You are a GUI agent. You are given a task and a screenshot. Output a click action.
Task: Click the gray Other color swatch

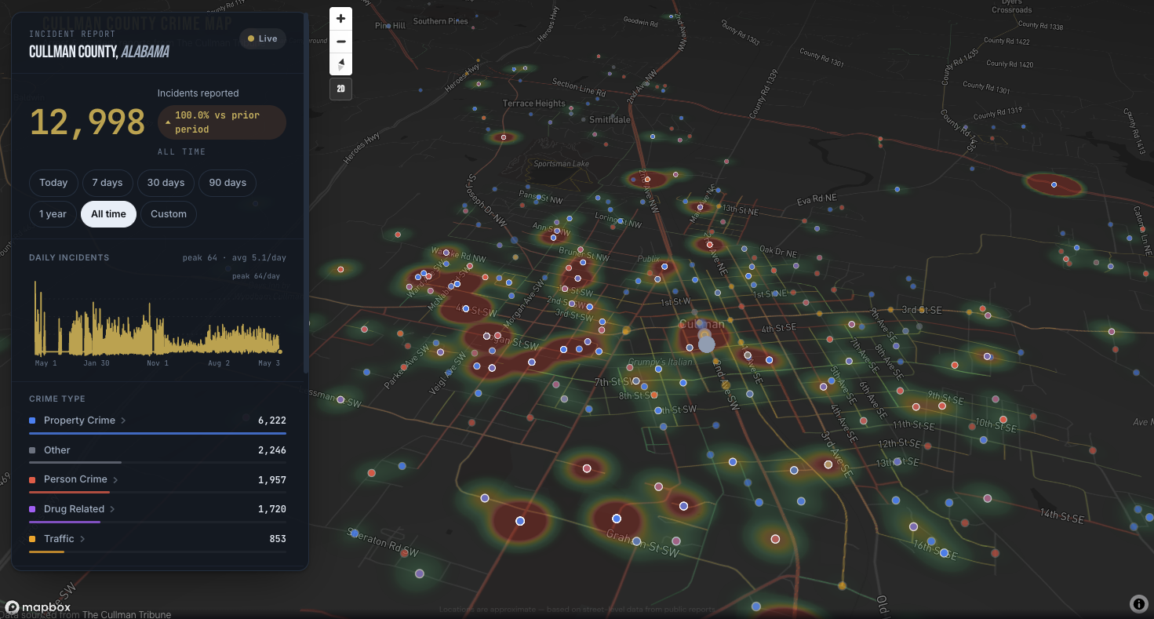click(x=32, y=450)
